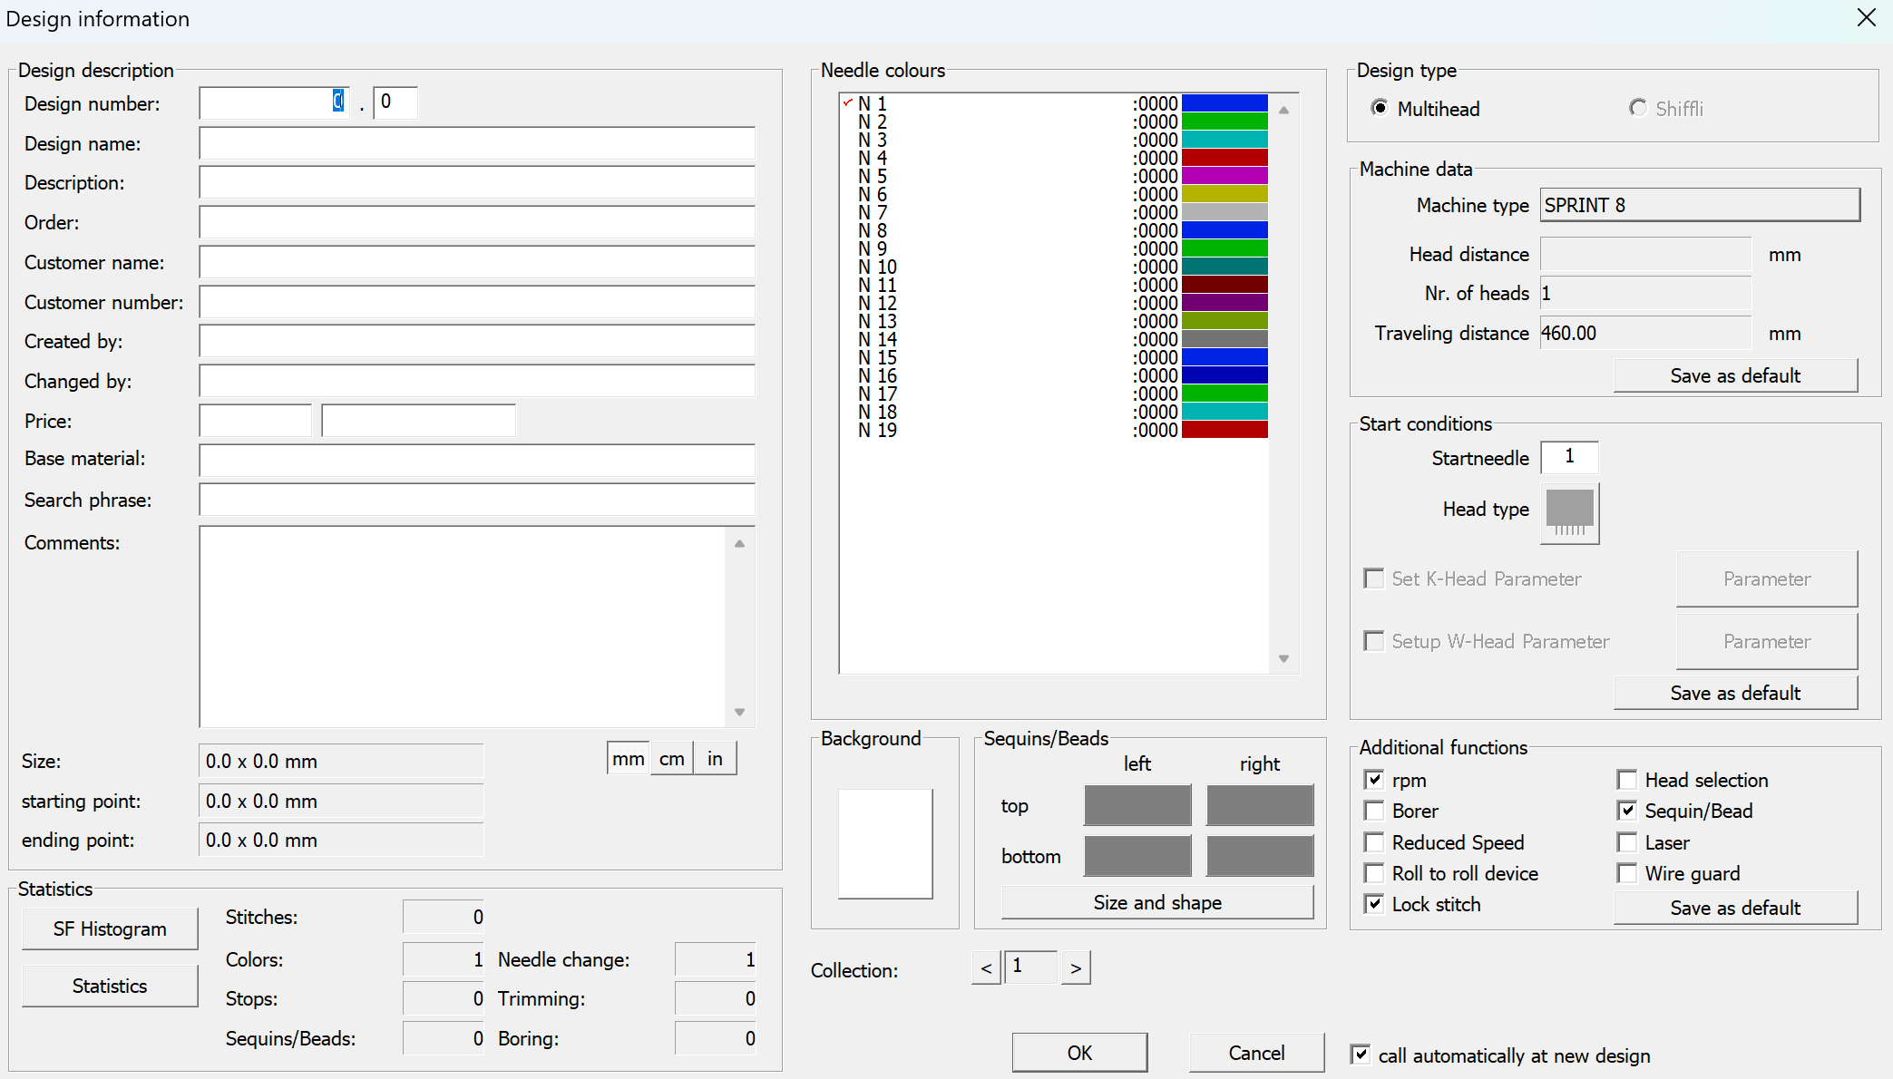This screenshot has height=1079, width=1893.
Task: Select the Multihead design type
Action: tap(1380, 108)
